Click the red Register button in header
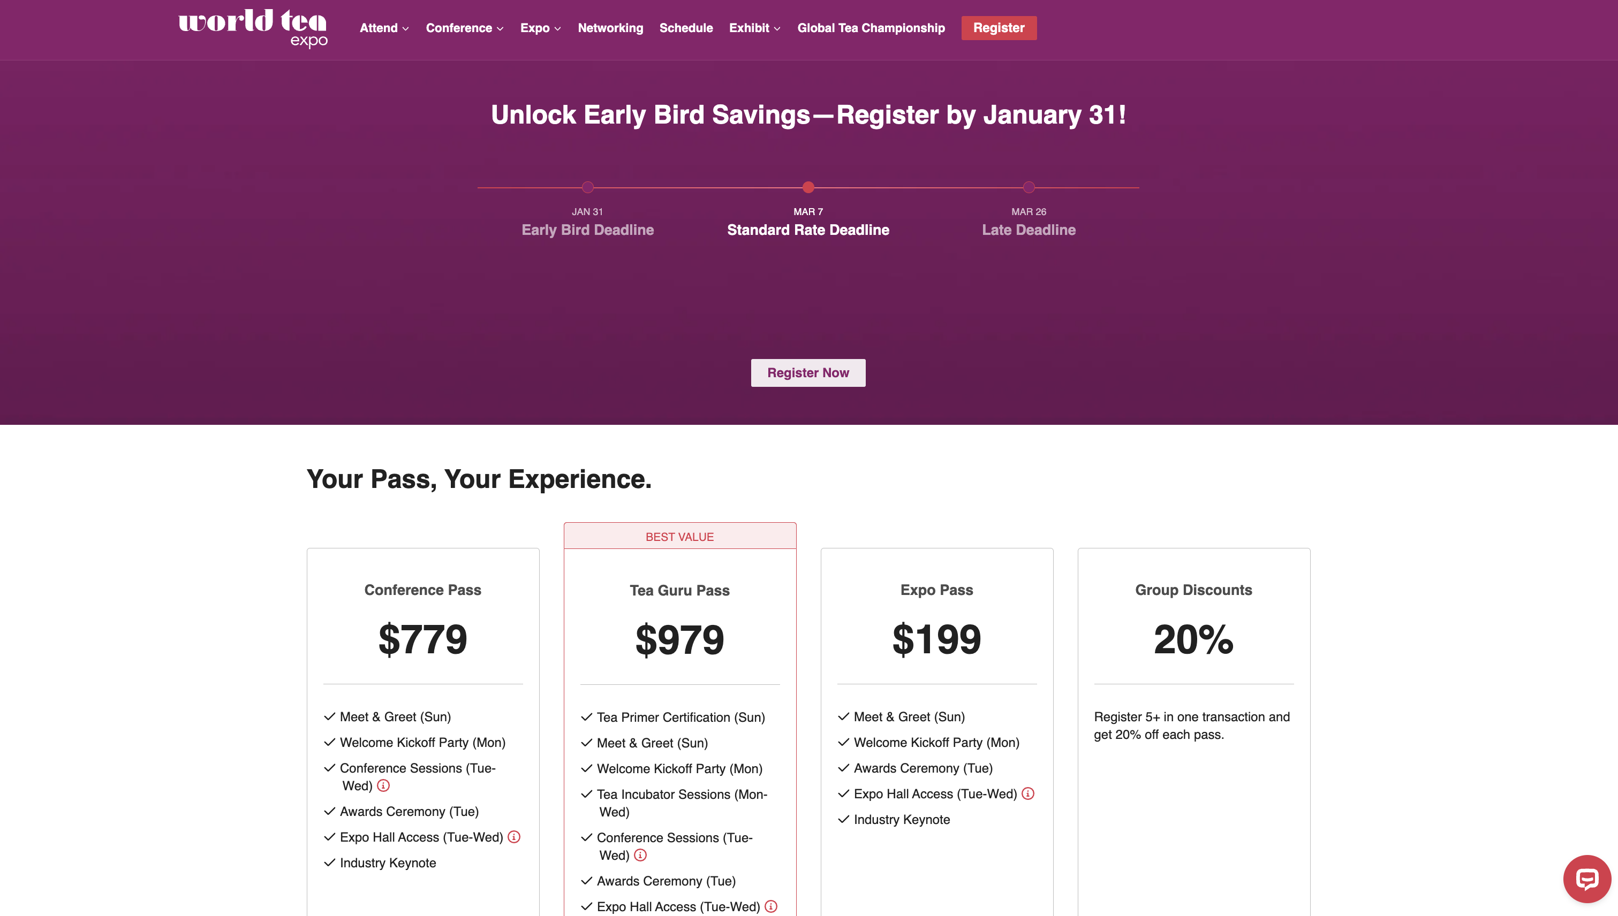 999,28
